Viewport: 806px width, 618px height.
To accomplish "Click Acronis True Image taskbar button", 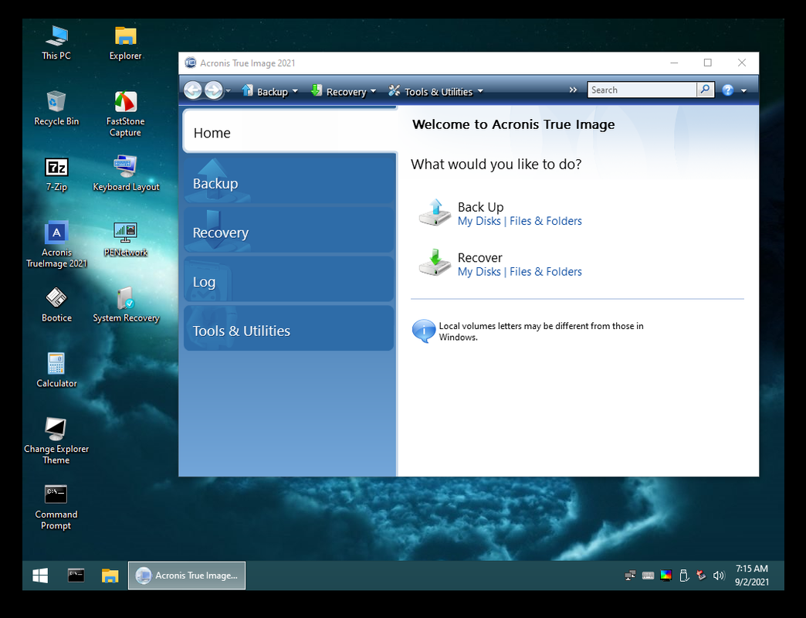I will [187, 576].
